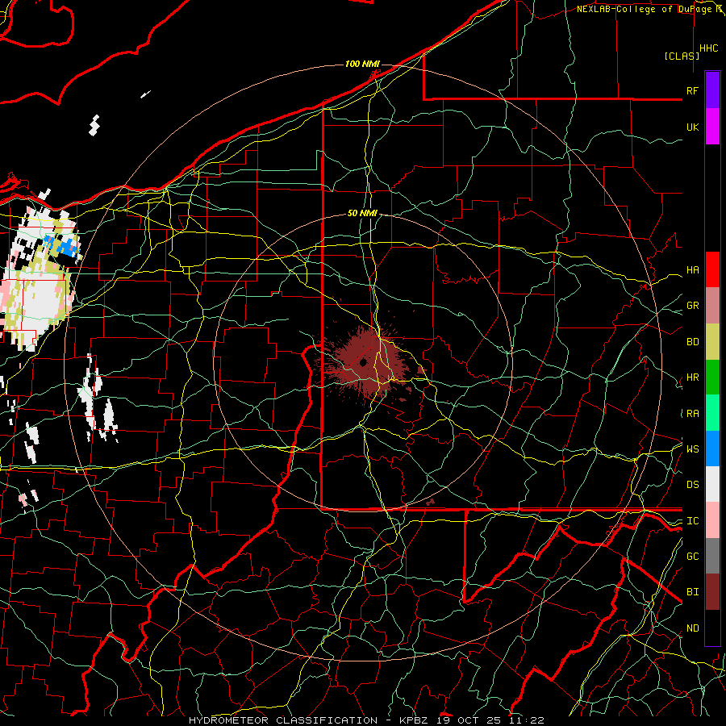Click the IC legend label

click(x=692, y=521)
